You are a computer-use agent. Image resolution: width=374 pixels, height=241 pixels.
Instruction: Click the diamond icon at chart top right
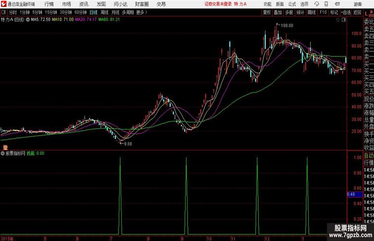coord(338,20)
